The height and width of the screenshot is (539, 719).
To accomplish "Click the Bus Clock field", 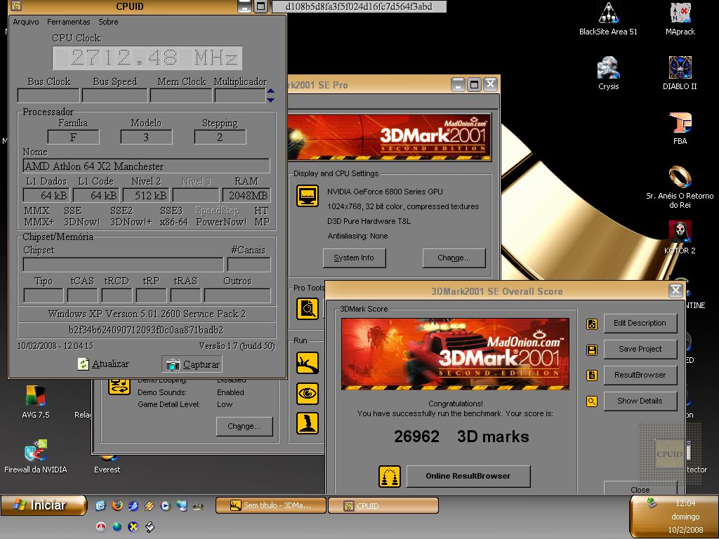I will coord(48,95).
